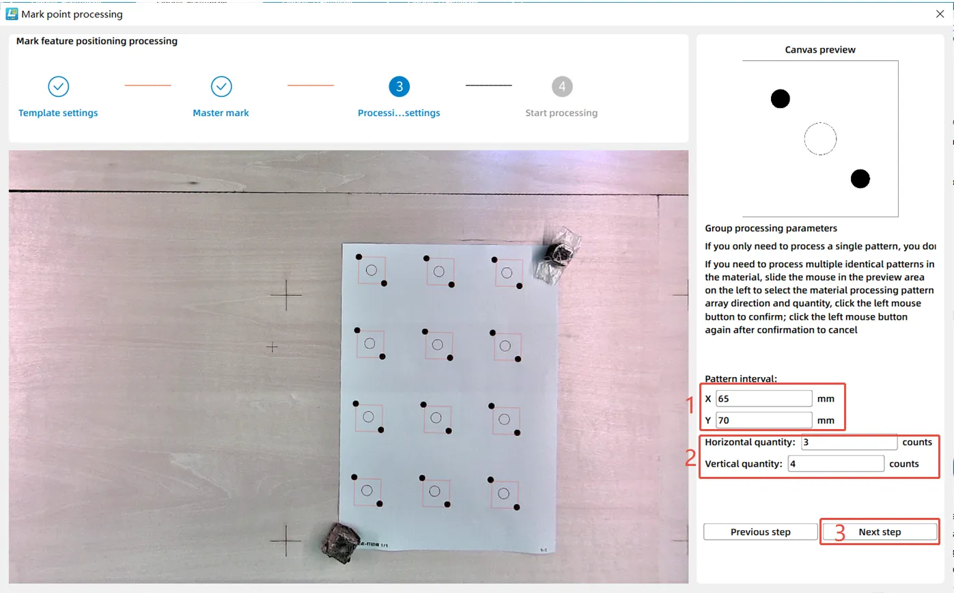Select the top-left pattern in camera preview
Image resolution: width=954 pixels, height=593 pixels.
371,270
